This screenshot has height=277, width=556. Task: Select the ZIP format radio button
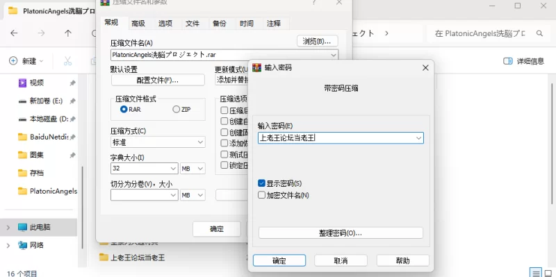tap(177, 110)
